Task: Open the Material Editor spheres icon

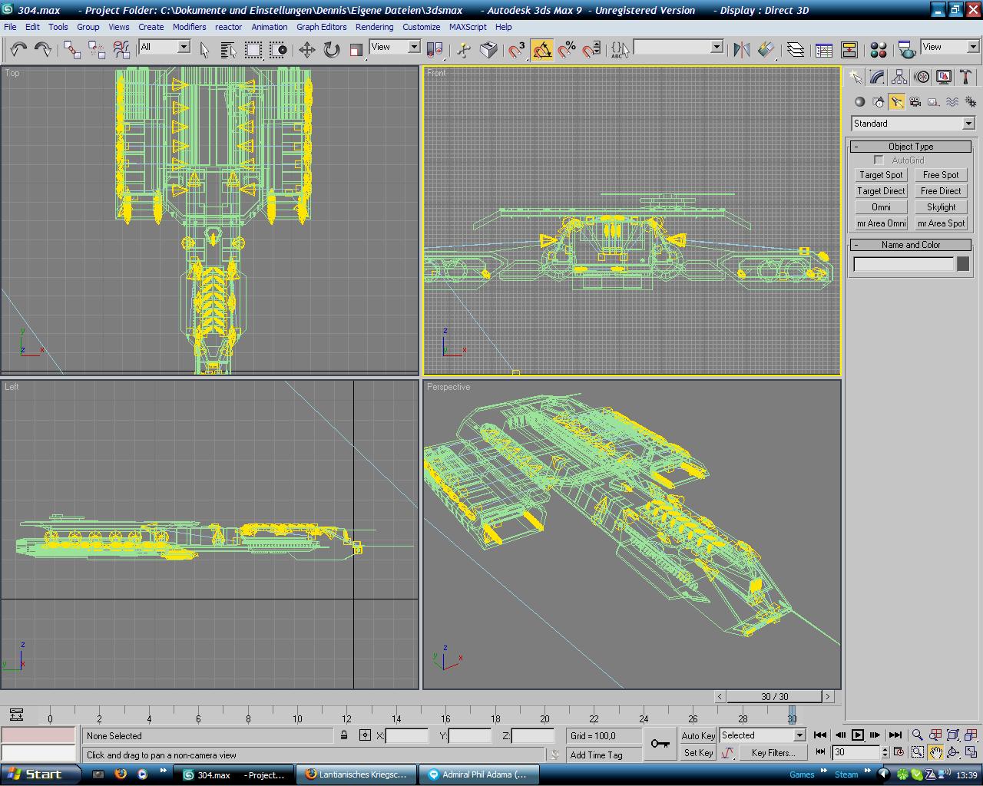Action: click(x=879, y=50)
